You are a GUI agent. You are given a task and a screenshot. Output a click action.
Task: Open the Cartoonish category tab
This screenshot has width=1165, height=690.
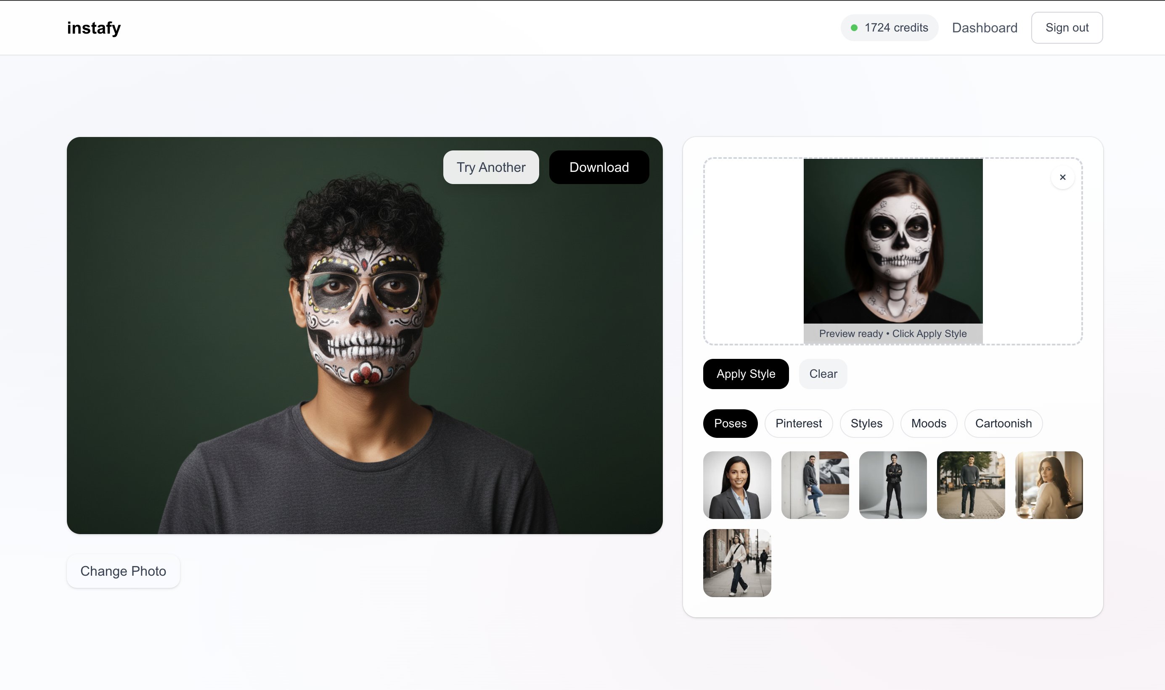tap(1003, 424)
